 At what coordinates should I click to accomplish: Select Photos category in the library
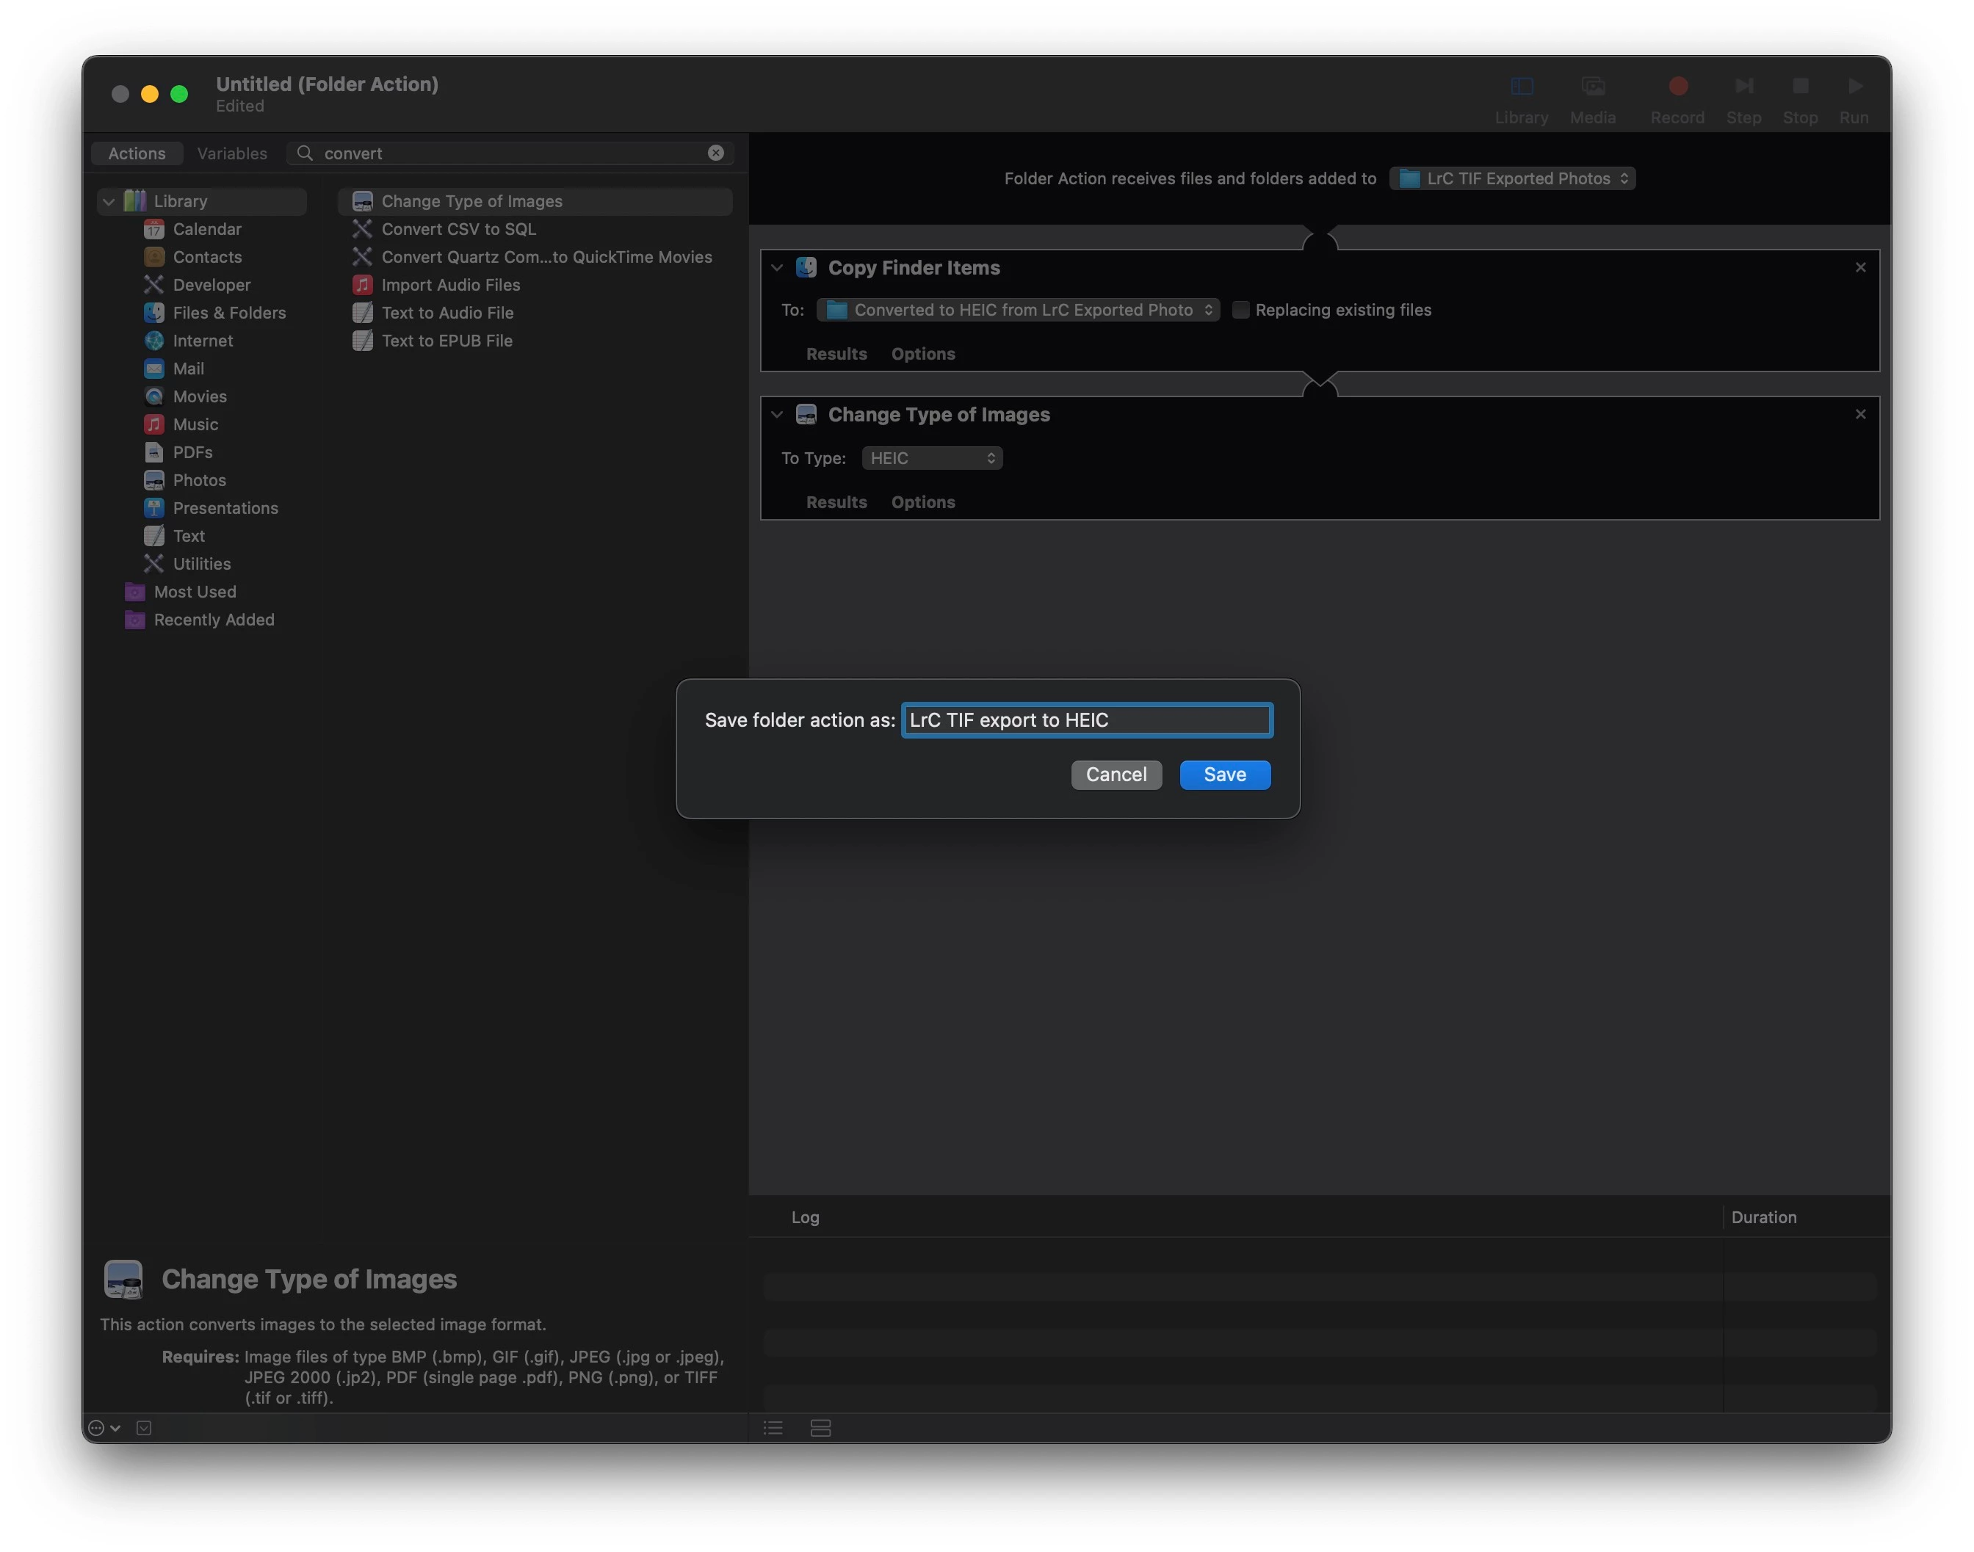click(199, 480)
